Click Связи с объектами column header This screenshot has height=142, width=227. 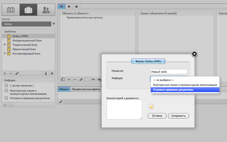coord(176,13)
